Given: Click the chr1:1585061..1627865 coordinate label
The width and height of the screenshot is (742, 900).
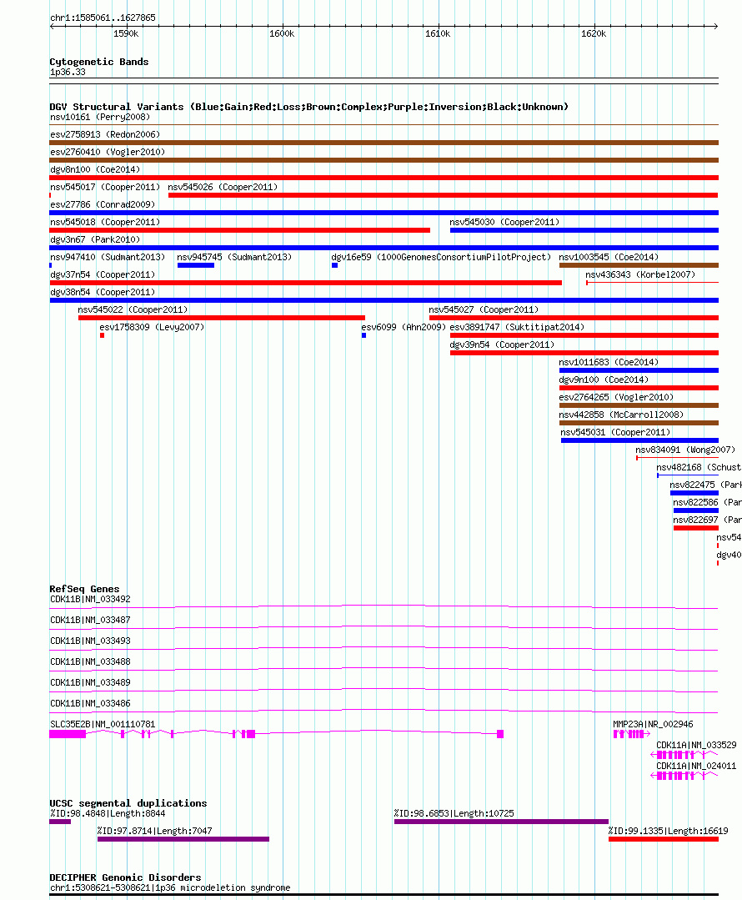Looking at the screenshot, I should [x=103, y=18].
